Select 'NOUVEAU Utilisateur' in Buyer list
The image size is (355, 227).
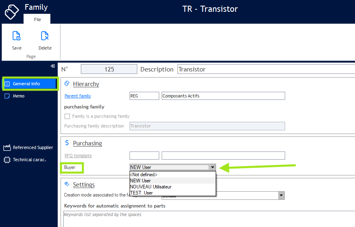[151, 187]
